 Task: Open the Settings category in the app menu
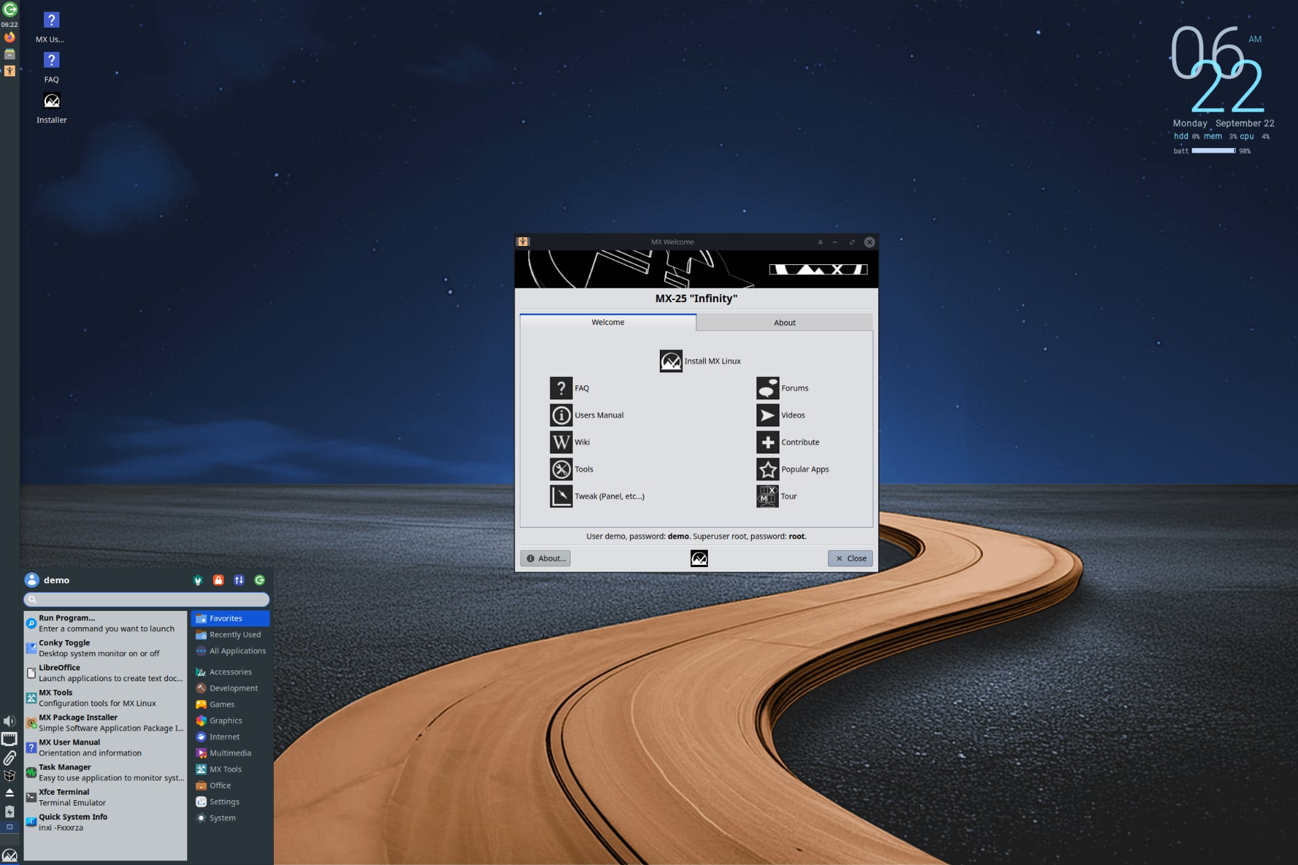tap(224, 801)
